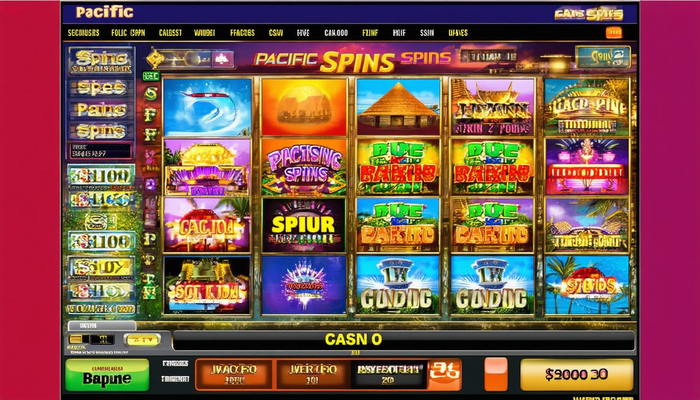
Task: Open the purple fireworks burst game tile
Action: point(304,285)
